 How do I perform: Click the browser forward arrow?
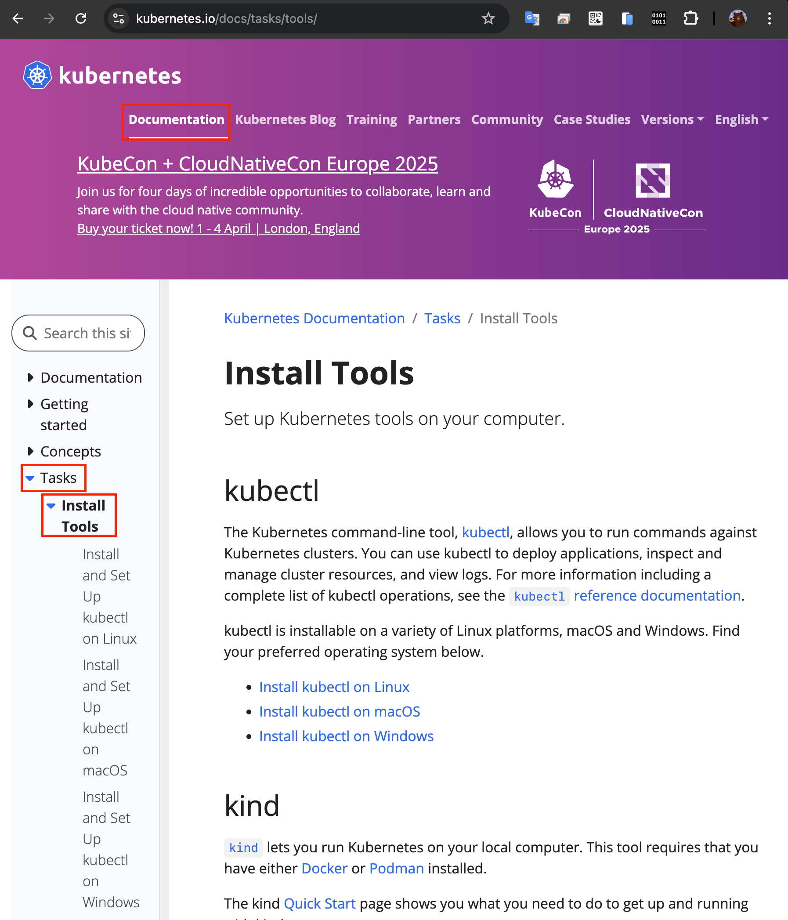(49, 18)
